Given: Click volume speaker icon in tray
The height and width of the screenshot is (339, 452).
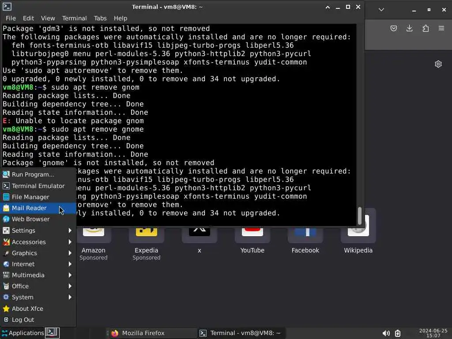Looking at the screenshot, I should pyautogui.click(x=386, y=333).
